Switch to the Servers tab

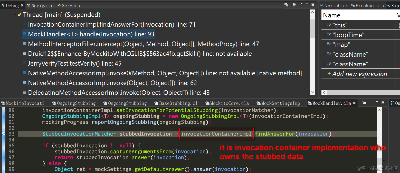pos(69,5)
